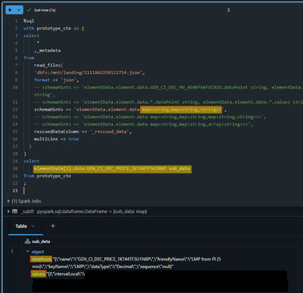Screen dimensions: 303x293
Task: Click 'from prototype_cte' on line 21
Action: [x=47, y=176]
